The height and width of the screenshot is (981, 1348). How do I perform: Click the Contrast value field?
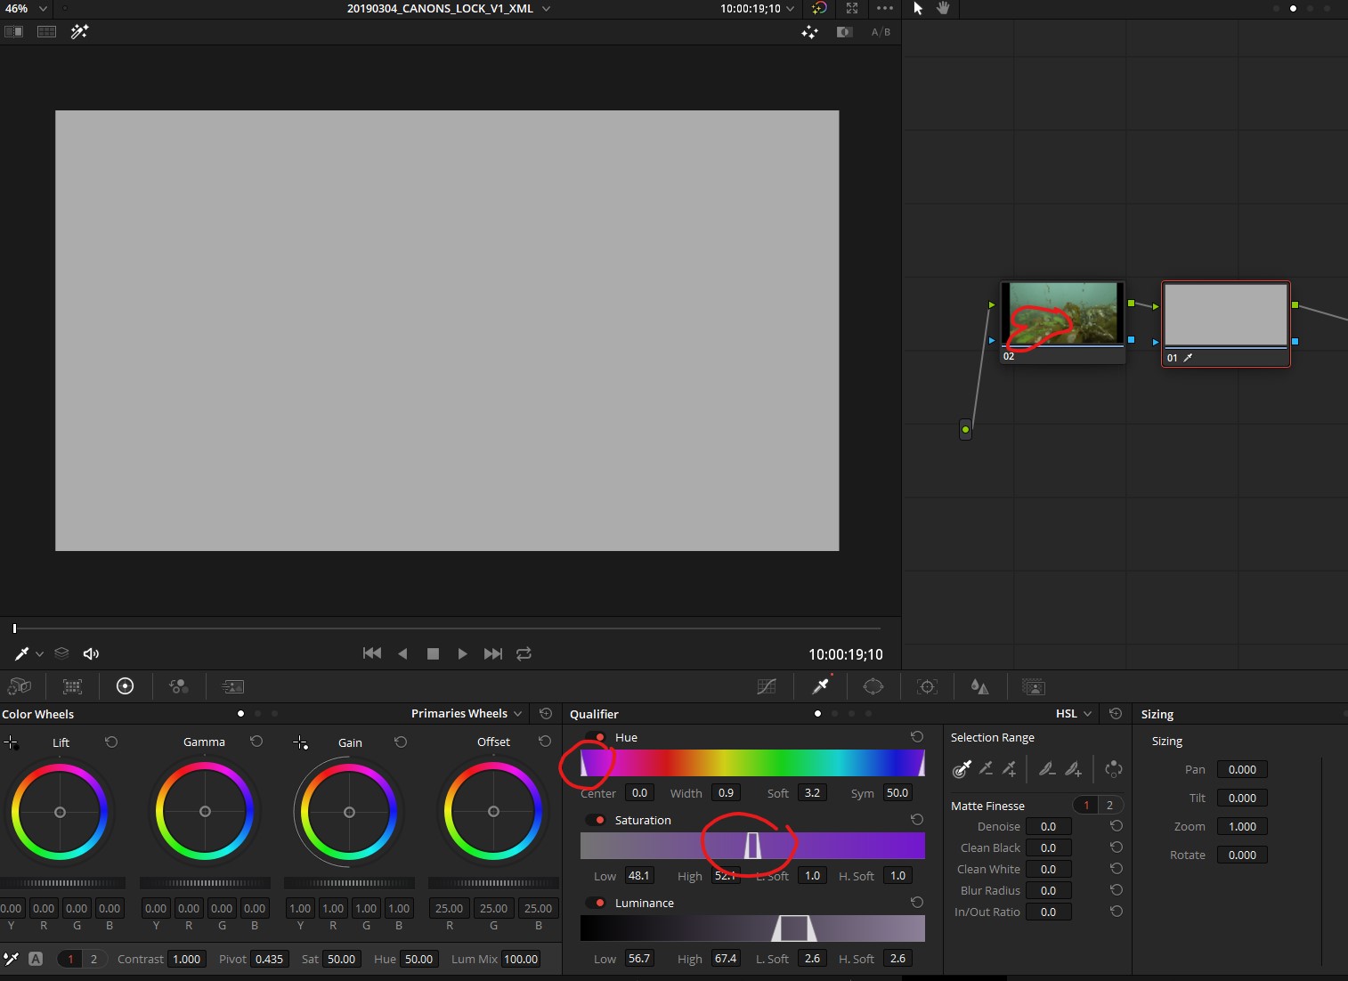186,959
